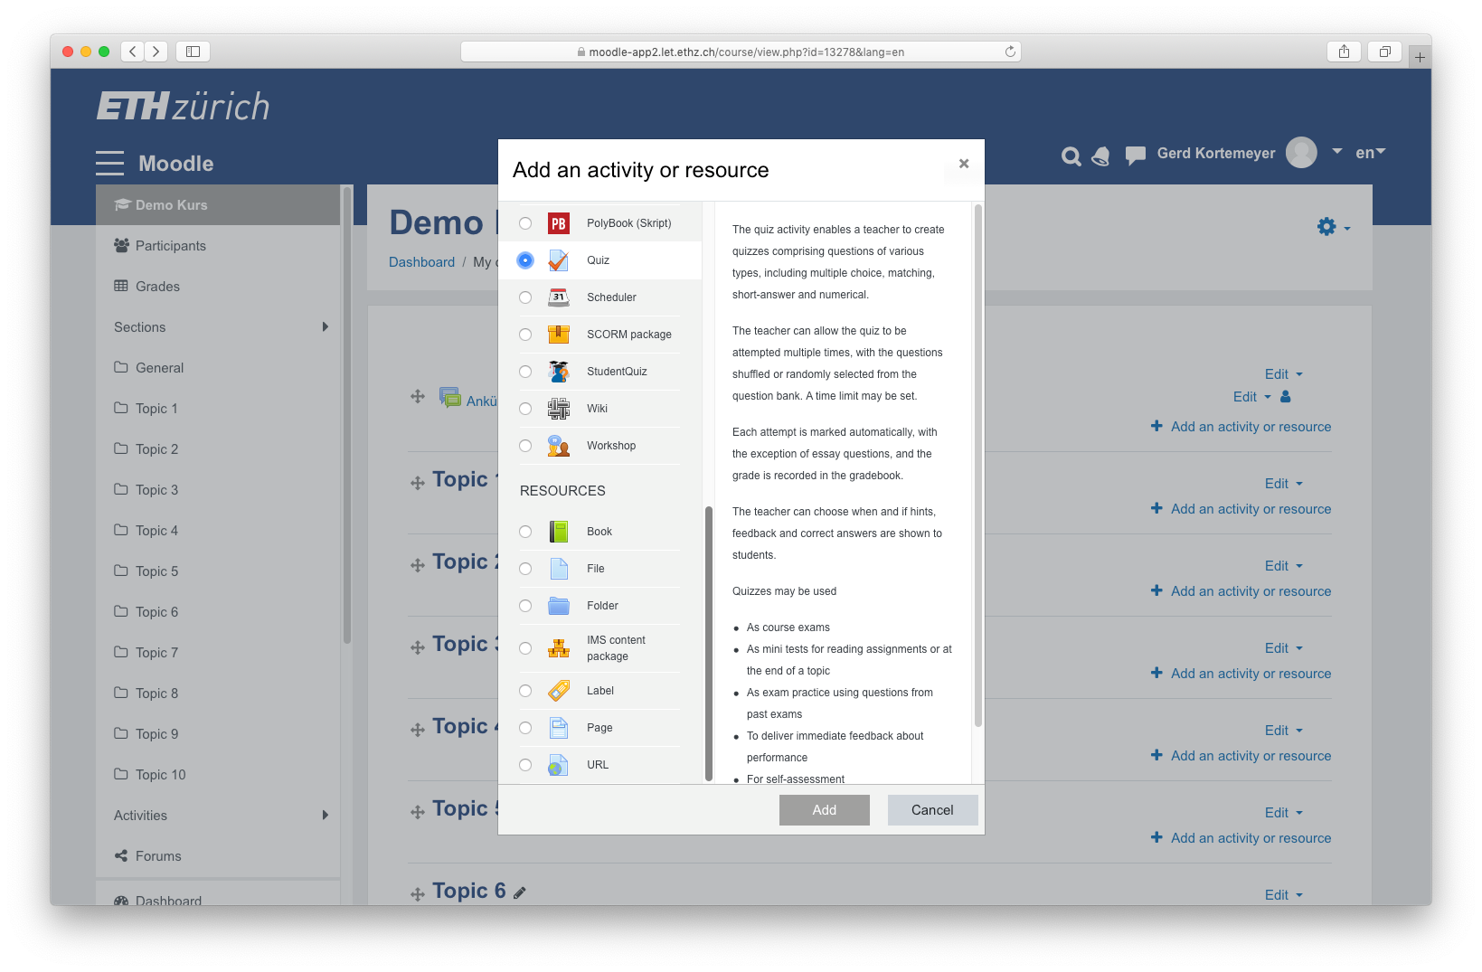Viewport: 1482px width, 972px height.
Task: Click the activity list scrollbar in dialog
Action: [x=709, y=644]
